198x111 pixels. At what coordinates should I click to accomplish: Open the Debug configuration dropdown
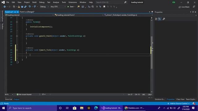(x=44, y=7)
